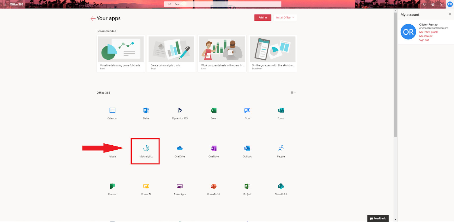Go back using the Your apps arrow

point(93,18)
